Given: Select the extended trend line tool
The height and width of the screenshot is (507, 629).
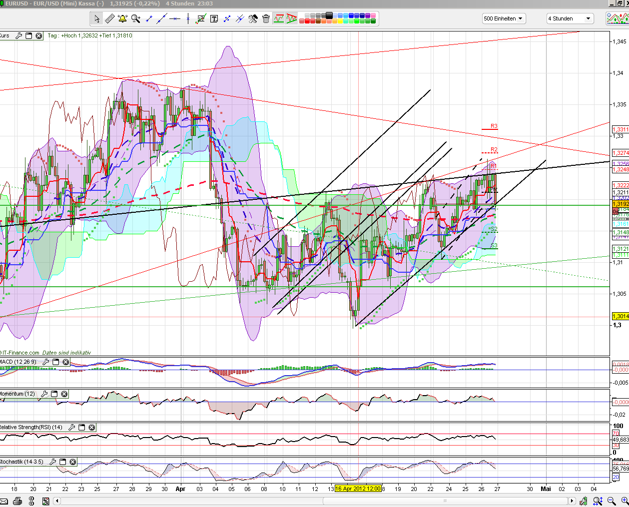Looking at the screenshot, I should pos(162,18).
